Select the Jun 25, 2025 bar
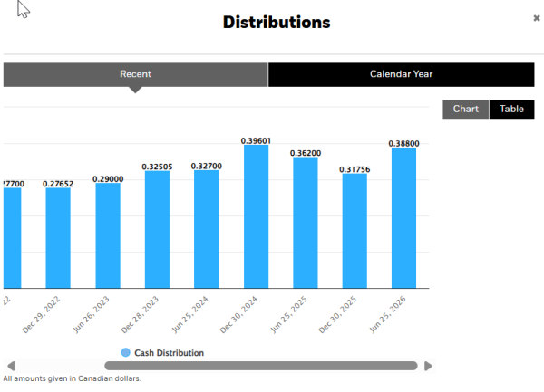 306,223
